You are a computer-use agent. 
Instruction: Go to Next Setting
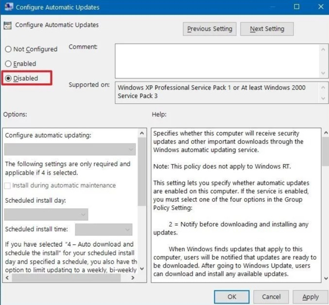[267, 29]
